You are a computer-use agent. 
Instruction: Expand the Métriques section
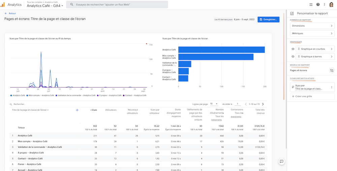312,33
